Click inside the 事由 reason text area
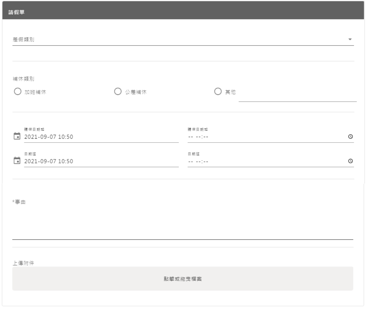The height and width of the screenshot is (311, 369). tap(182, 223)
